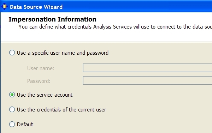
Task: Click the 'Impersonation Information' heading
Action: [52, 19]
